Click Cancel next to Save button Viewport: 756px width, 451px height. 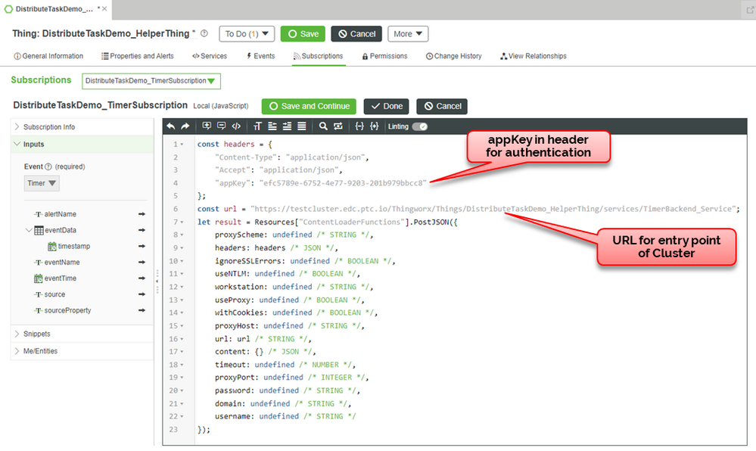pyautogui.click(x=356, y=34)
